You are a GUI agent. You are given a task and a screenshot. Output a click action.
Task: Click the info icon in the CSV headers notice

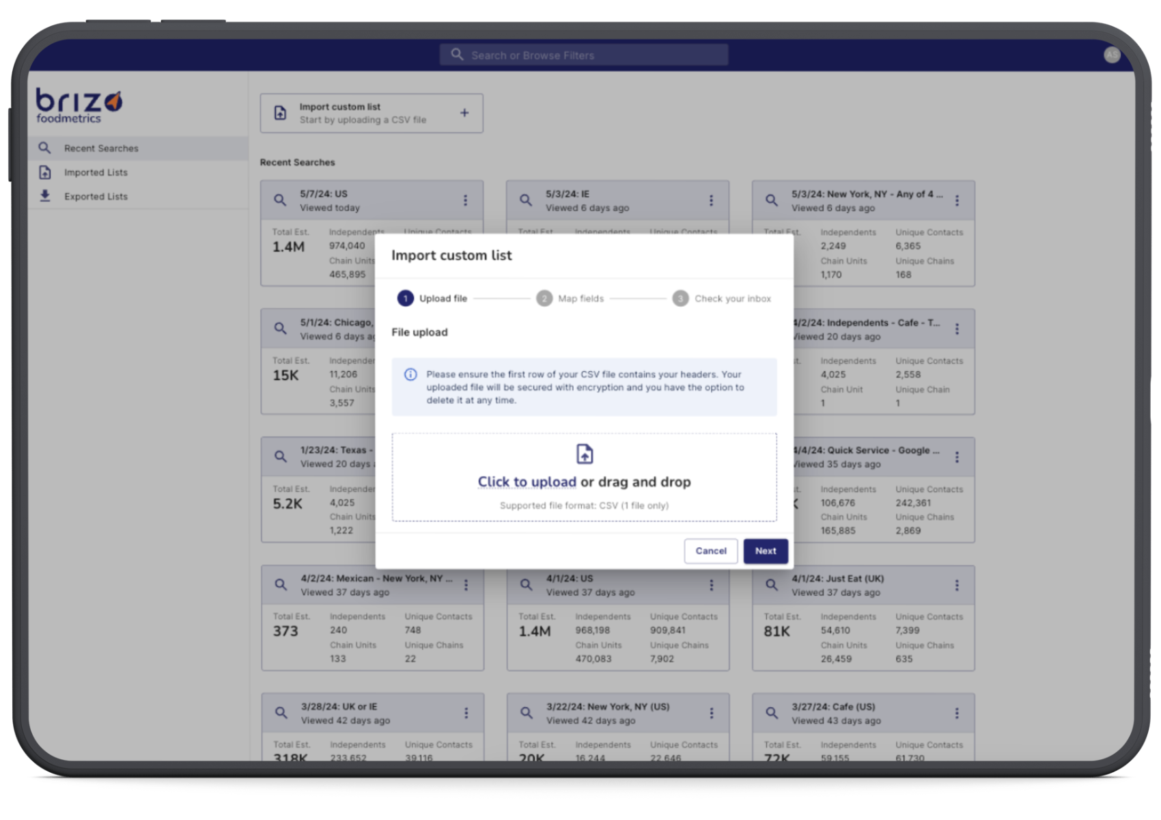pyautogui.click(x=410, y=374)
